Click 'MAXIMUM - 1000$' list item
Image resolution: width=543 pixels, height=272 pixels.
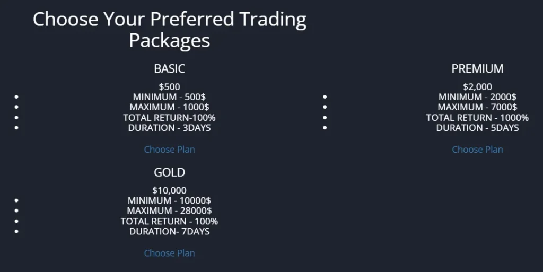[169, 107]
